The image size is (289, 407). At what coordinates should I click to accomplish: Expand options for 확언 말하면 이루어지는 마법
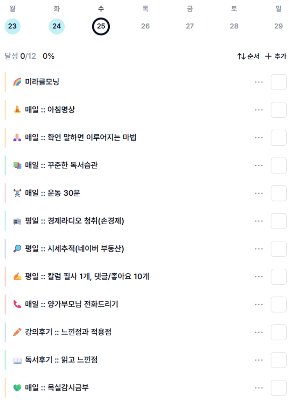click(x=259, y=138)
